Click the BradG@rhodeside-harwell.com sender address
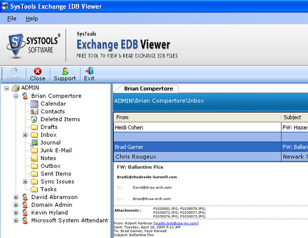 pyautogui.click(x=147, y=177)
